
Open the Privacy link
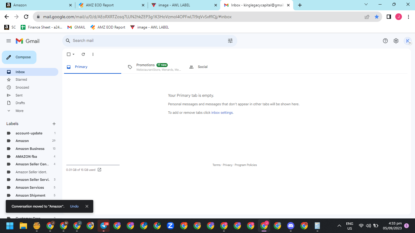pyautogui.click(x=228, y=165)
